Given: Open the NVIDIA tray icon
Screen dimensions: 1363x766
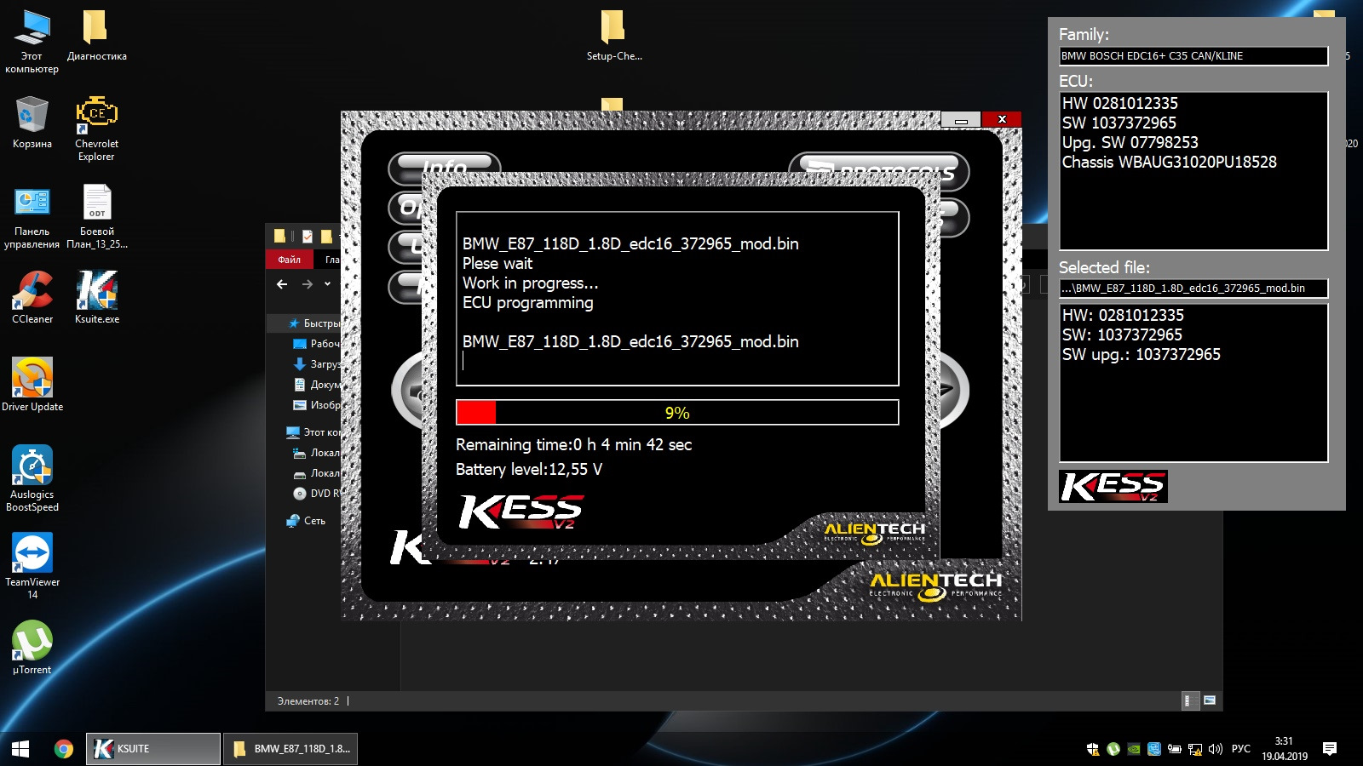Looking at the screenshot, I should (1134, 749).
